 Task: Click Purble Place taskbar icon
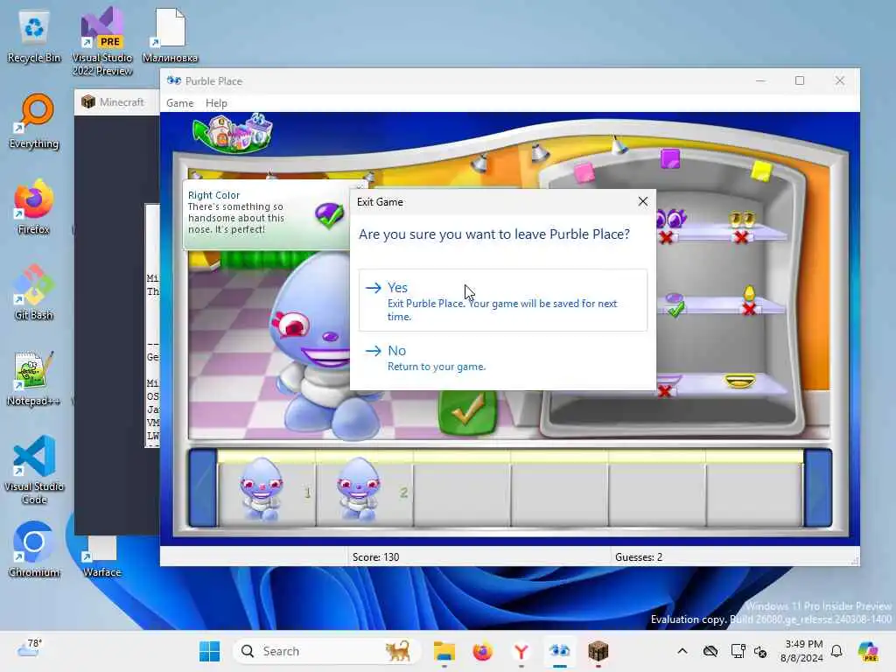coord(559,651)
